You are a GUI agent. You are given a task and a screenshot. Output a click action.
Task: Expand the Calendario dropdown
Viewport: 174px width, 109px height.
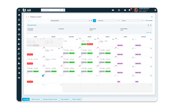[108, 20]
